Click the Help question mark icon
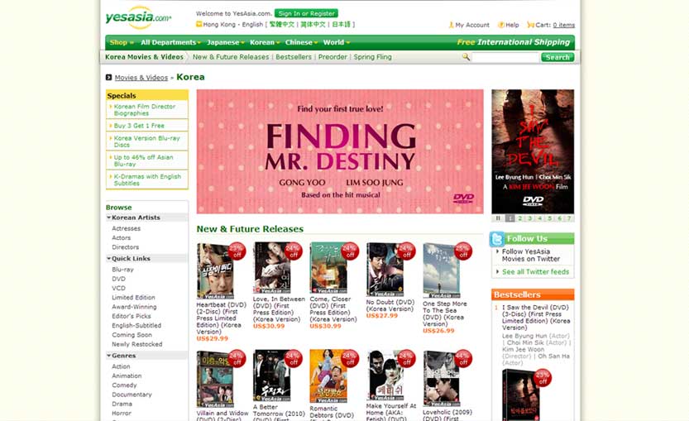Viewport: 689px width, 421px height. coord(501,25)
